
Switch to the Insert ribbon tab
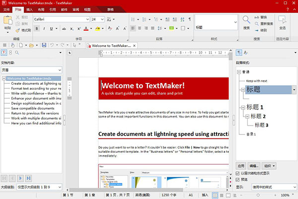[x=29, y=9]
